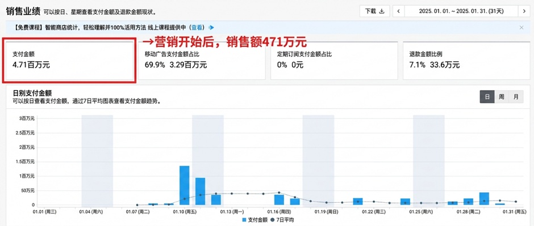Image resolution: width=534 pixels, height=226 pixels.
Task: Click the tallest bar on 01.10
Action: [x=184, y=185]
